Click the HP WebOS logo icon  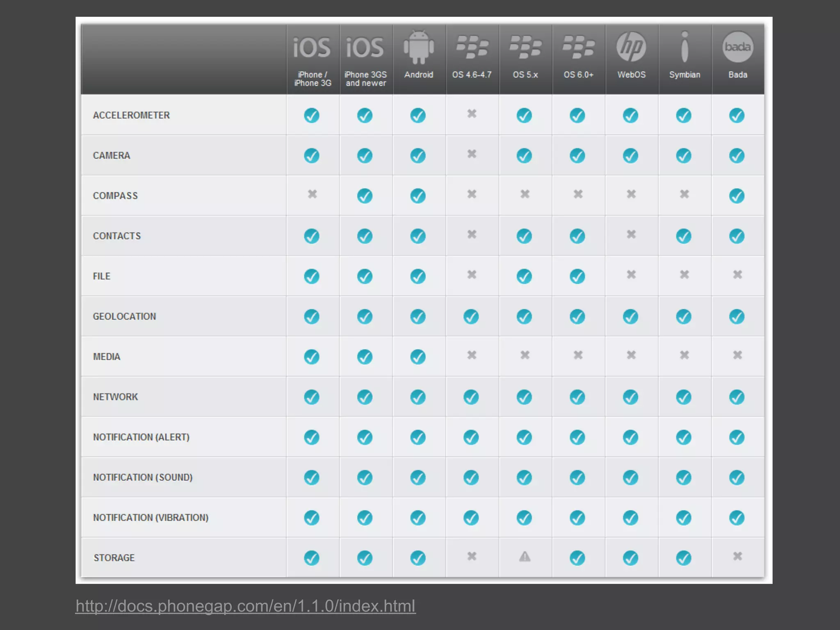631,47
